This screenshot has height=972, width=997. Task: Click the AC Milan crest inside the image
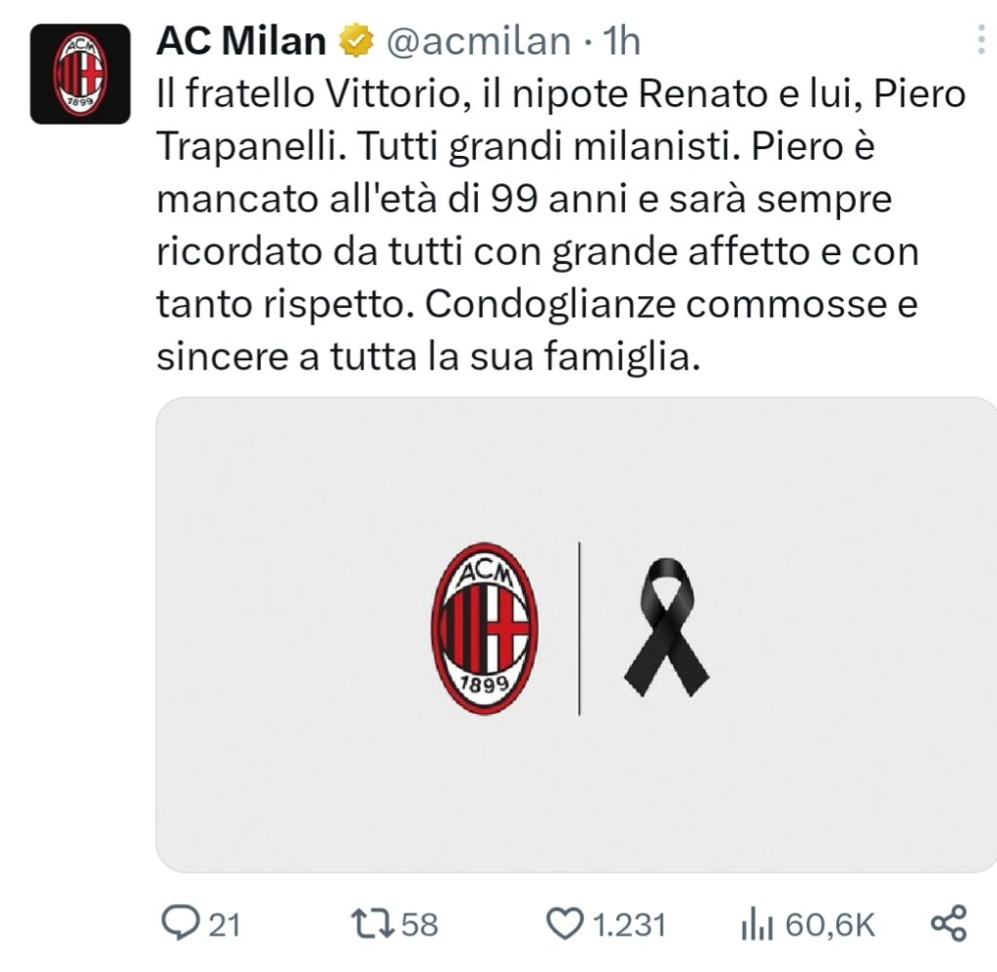pyautogui.click(x=486, y=628)
